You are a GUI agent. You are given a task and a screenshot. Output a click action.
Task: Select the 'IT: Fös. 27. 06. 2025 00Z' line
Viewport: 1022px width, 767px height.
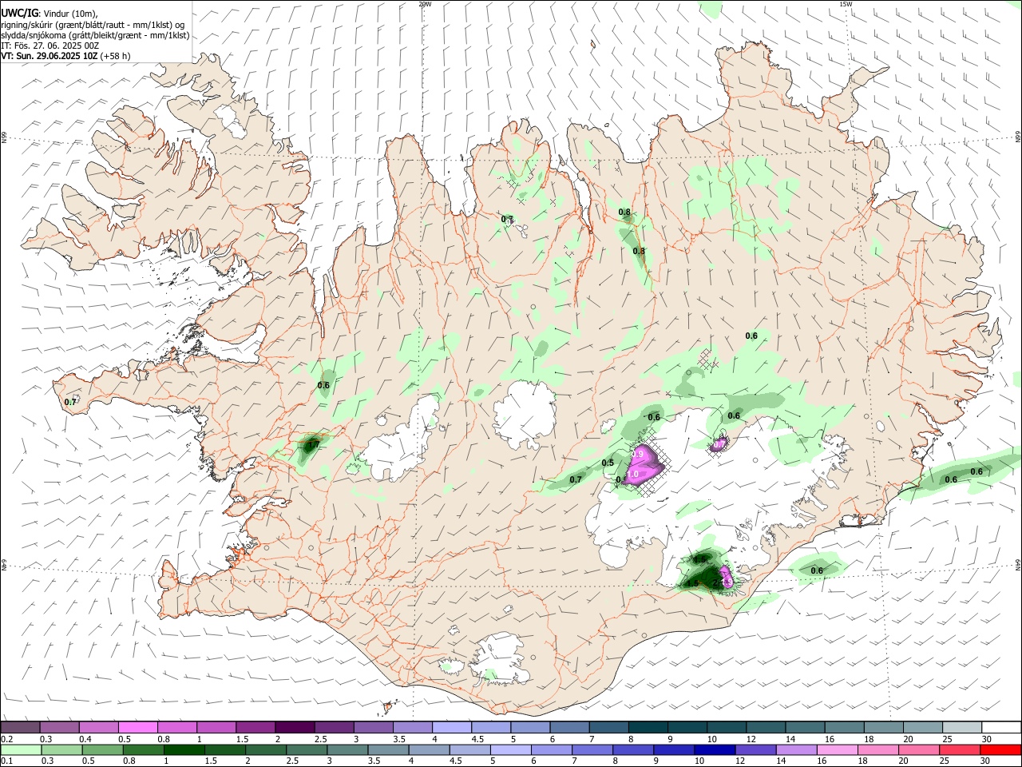(x=50, y=46)
